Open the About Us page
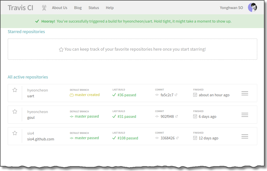Image resolution: width=267 pixels, height=171 pixels. point(59,8)
